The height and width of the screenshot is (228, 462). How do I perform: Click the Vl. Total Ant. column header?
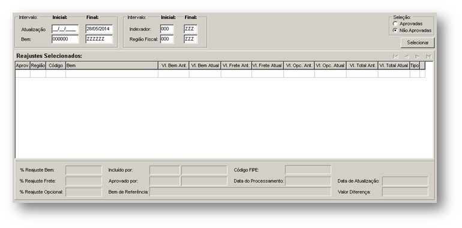[362, 65]
